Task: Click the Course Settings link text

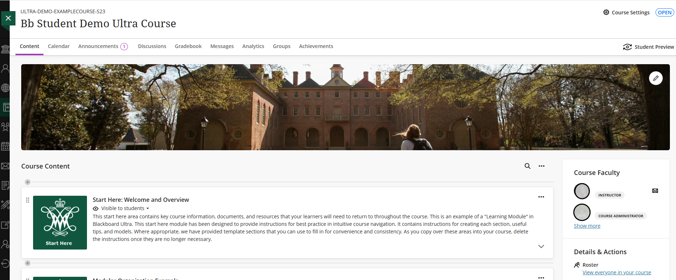Action: (x=631, y=13)
